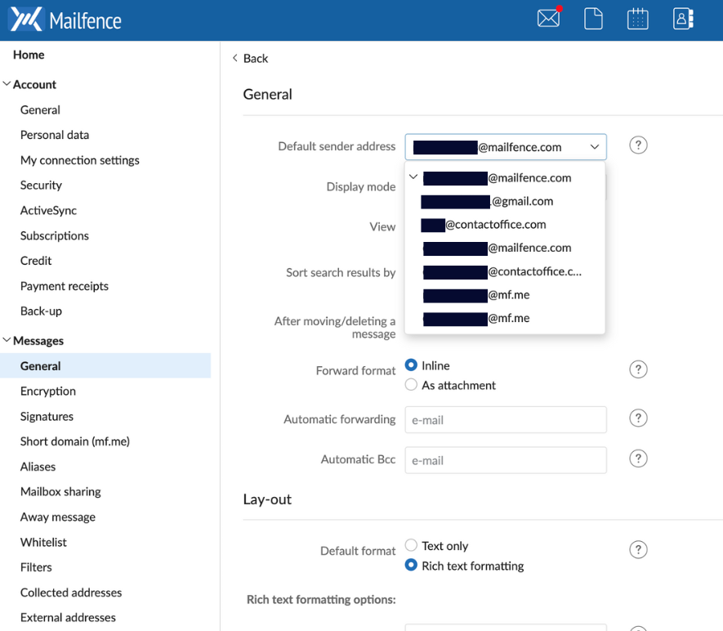Screen dimensions: 723x631
Task: Open ActiveSync settings
Action: (x=48, y=210)
